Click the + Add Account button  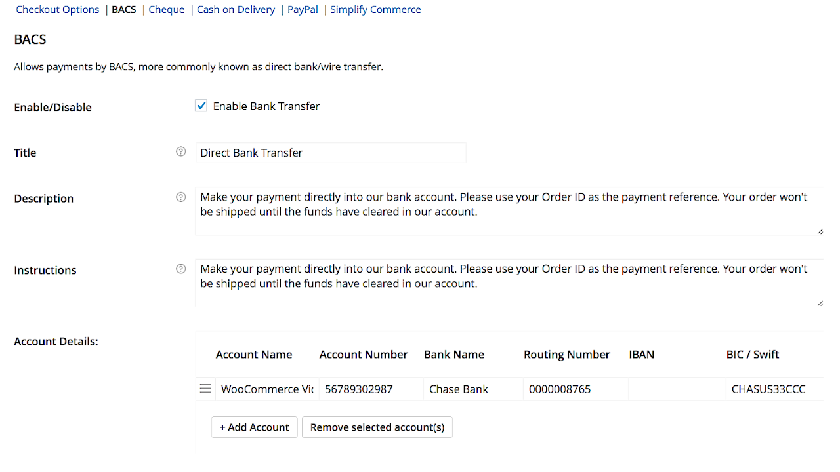pos(254,427)
